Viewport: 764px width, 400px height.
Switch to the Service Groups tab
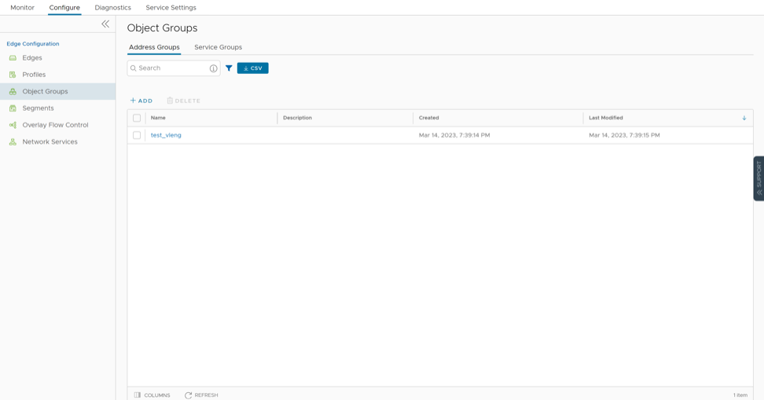click(218, 47)
